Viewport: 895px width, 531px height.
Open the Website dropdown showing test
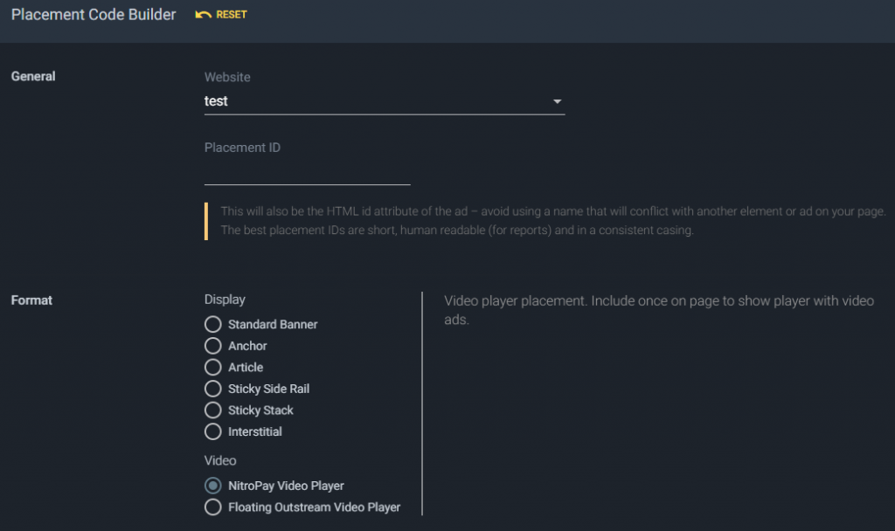(385, 101)
